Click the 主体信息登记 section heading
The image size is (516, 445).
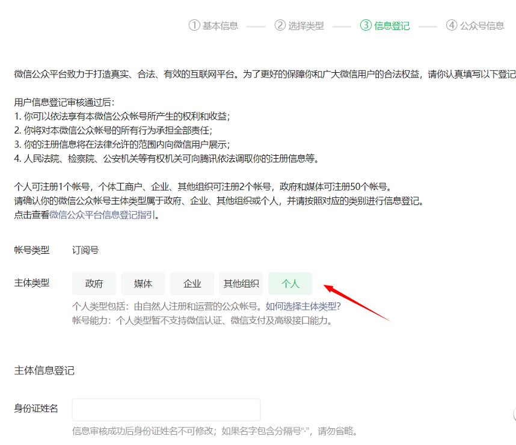coord(44,371)
